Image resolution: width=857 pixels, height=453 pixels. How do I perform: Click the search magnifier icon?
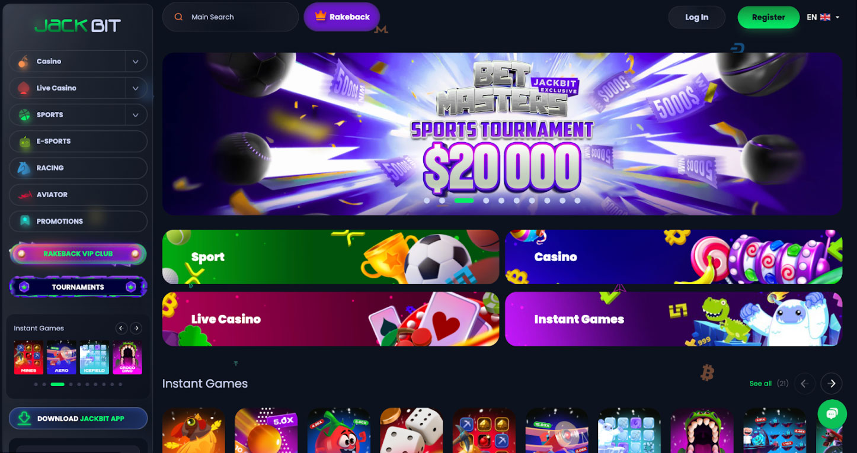(x=178, y=17)
